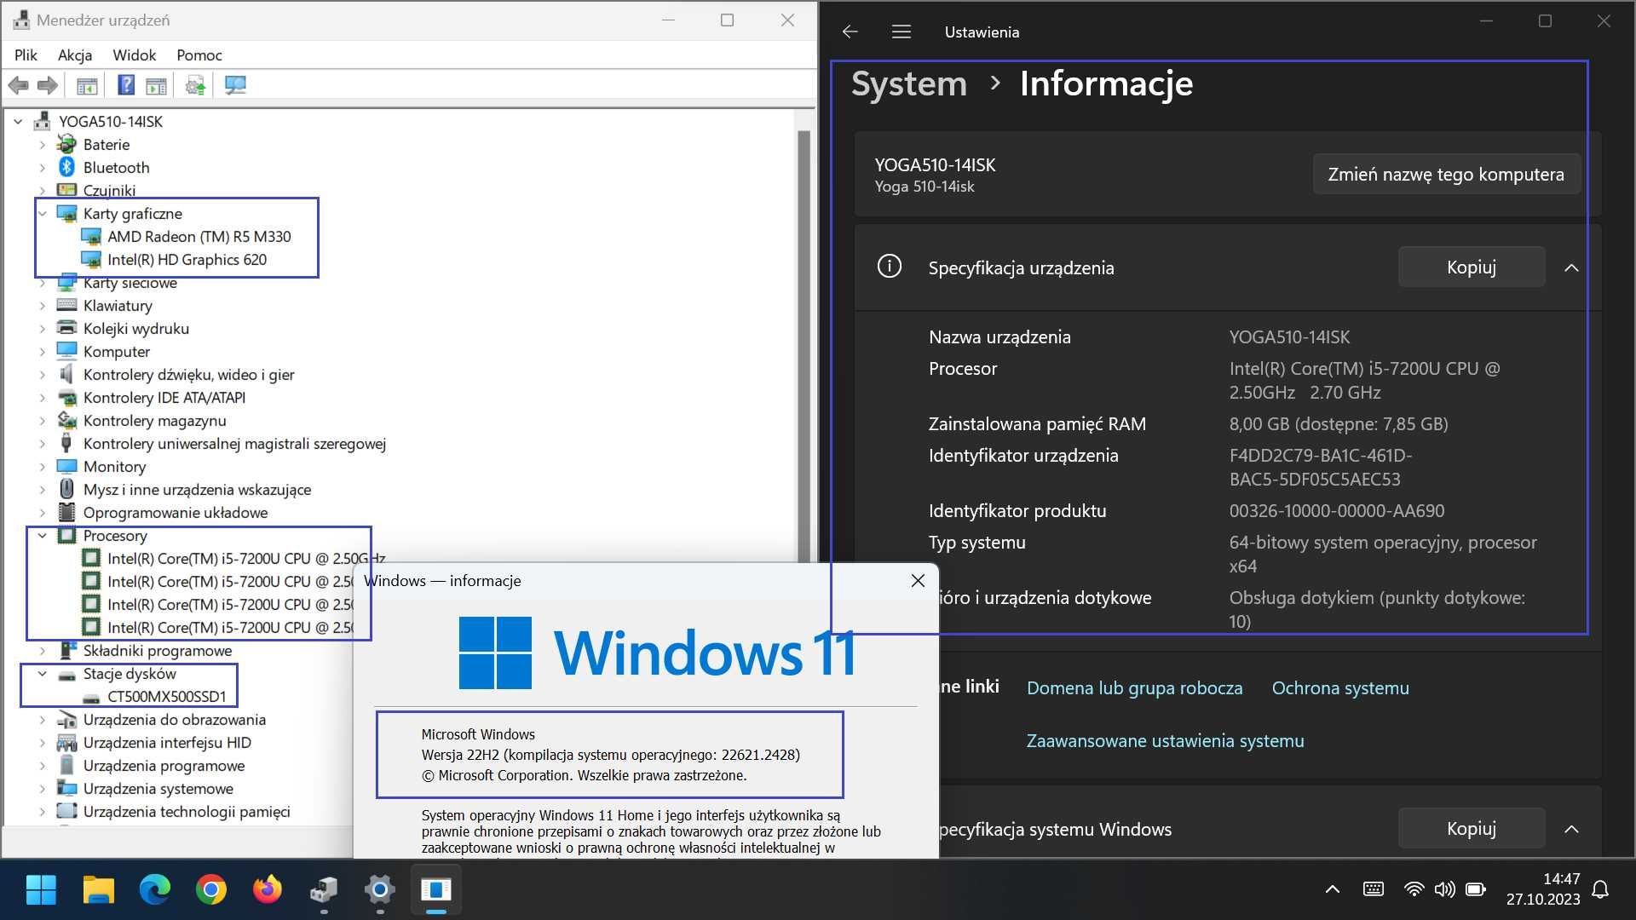Open the Ochrona systemu link

1340,687
